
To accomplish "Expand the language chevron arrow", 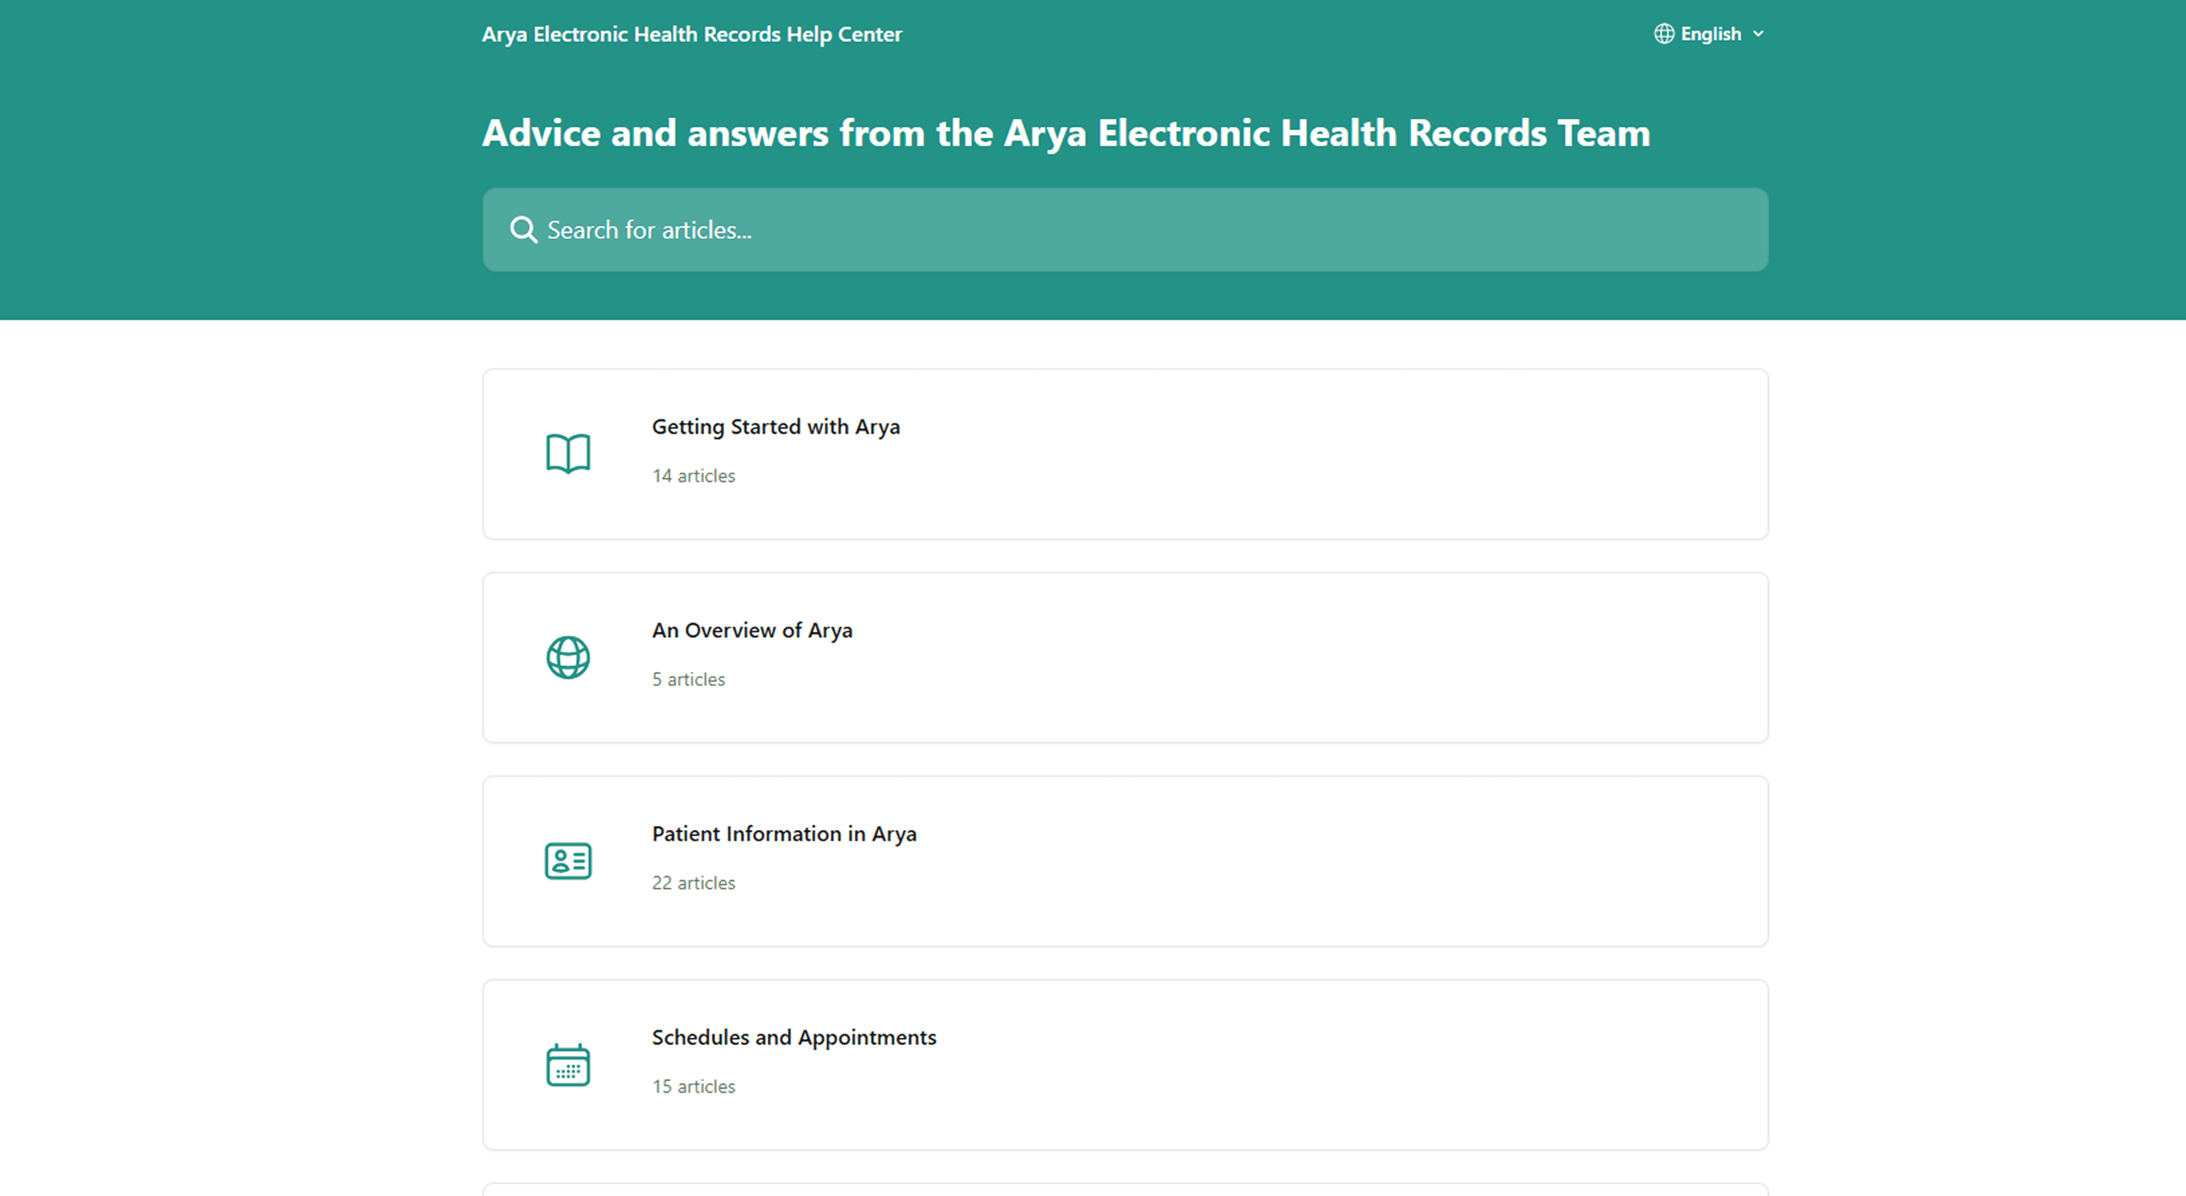I will 1759,34.
